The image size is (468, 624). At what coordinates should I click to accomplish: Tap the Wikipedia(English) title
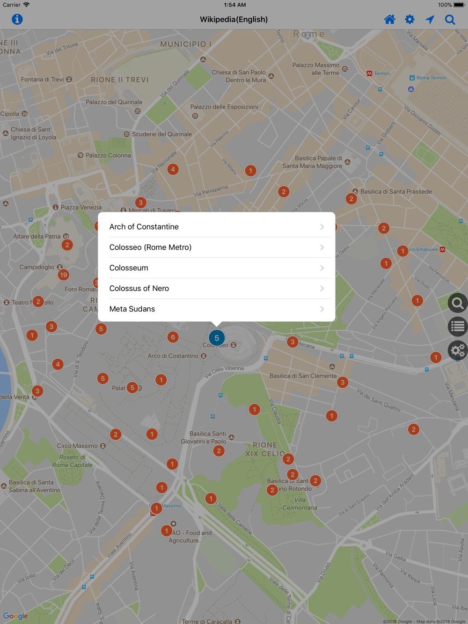tap(234, 19)
